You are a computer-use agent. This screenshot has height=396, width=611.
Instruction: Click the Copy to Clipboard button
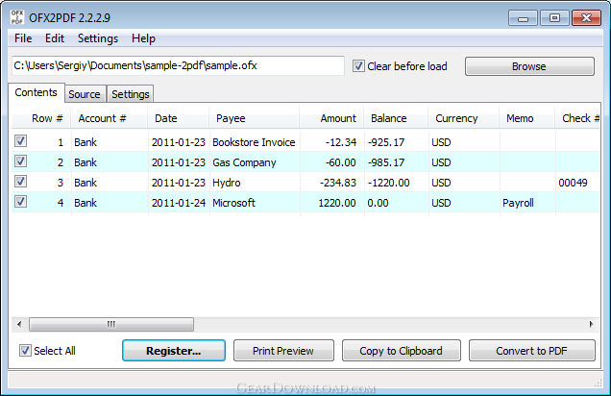coord(402,351)
